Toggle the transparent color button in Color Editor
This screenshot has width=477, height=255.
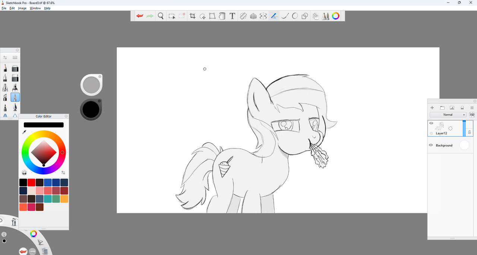click(24, 172)
